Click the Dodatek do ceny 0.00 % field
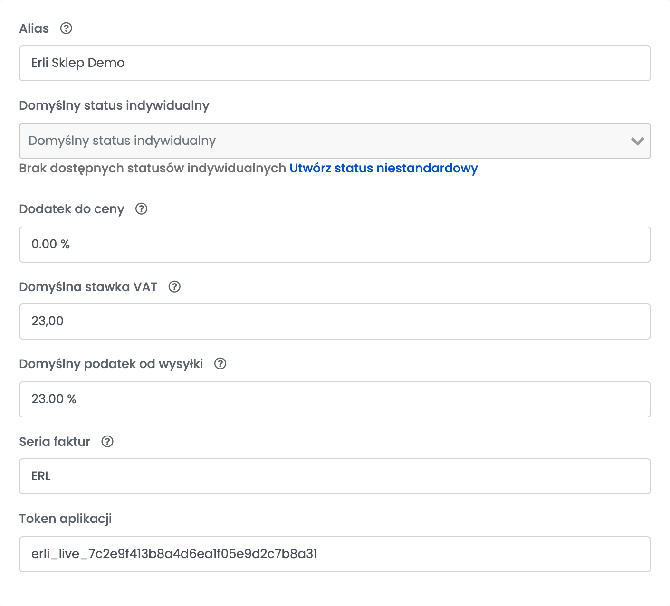The height and width of the screenshot is (606, 670). pyautogui.click(x=335, y=245)
